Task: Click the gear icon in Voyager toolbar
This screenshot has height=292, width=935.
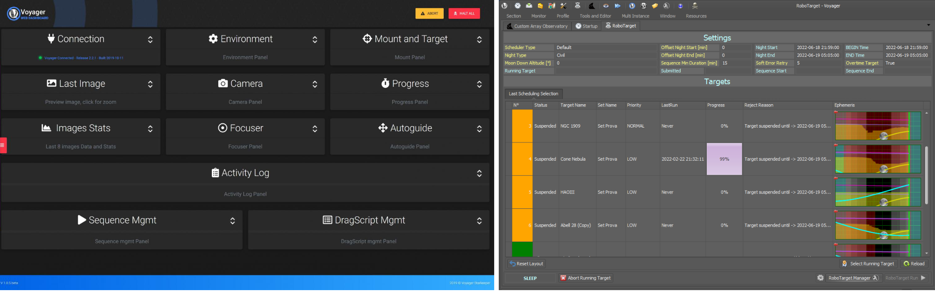Action: [518, 6]
